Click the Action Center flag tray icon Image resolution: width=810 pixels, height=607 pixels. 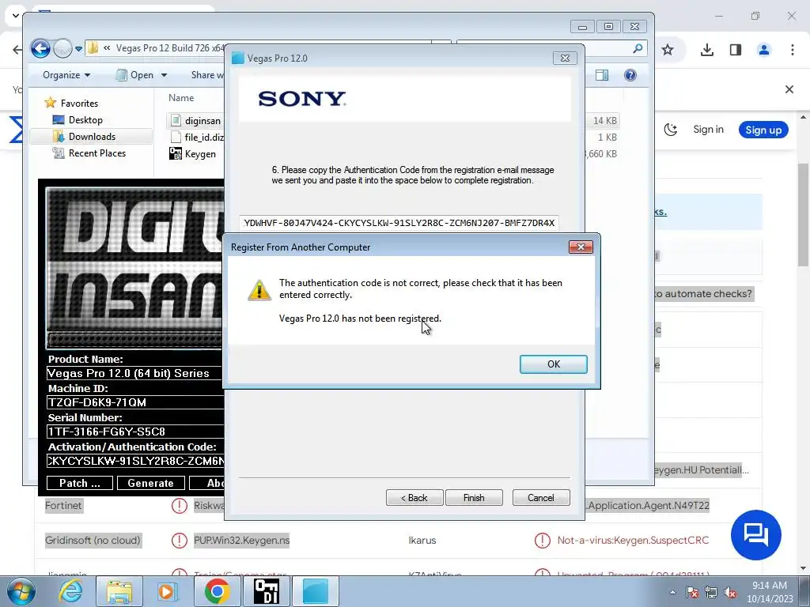(x=692, y=592)
